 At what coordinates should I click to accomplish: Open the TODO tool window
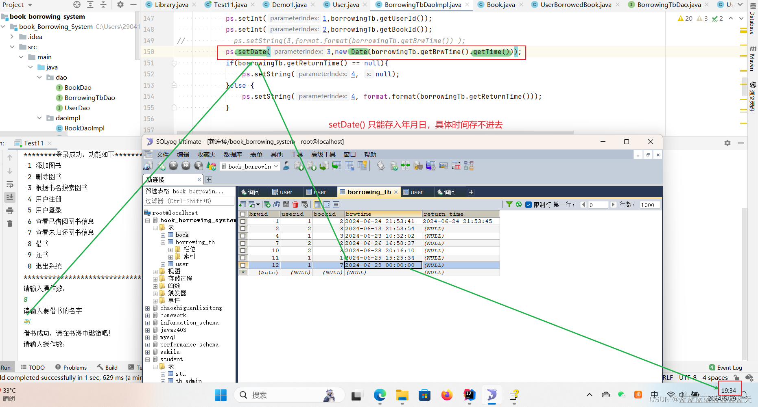pyautogui.click(x=33, y=367)
